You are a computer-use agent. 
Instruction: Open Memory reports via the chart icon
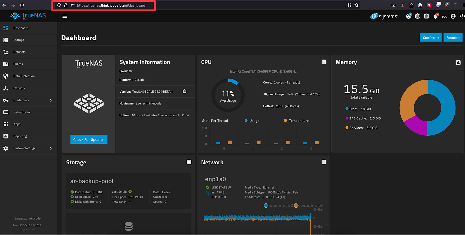(458, 62)
